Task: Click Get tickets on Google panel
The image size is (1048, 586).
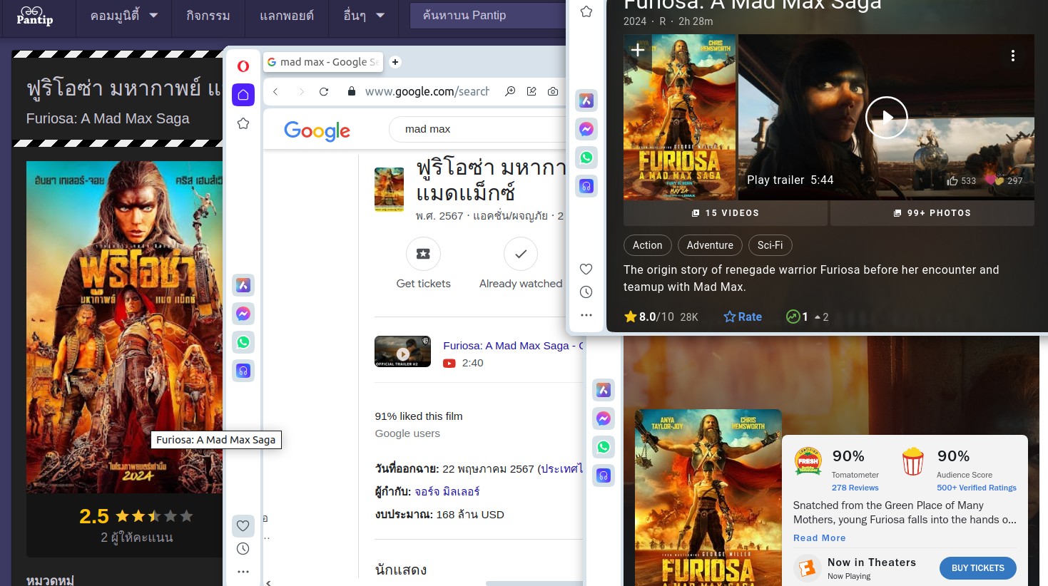Action: [x=423, y=264]
